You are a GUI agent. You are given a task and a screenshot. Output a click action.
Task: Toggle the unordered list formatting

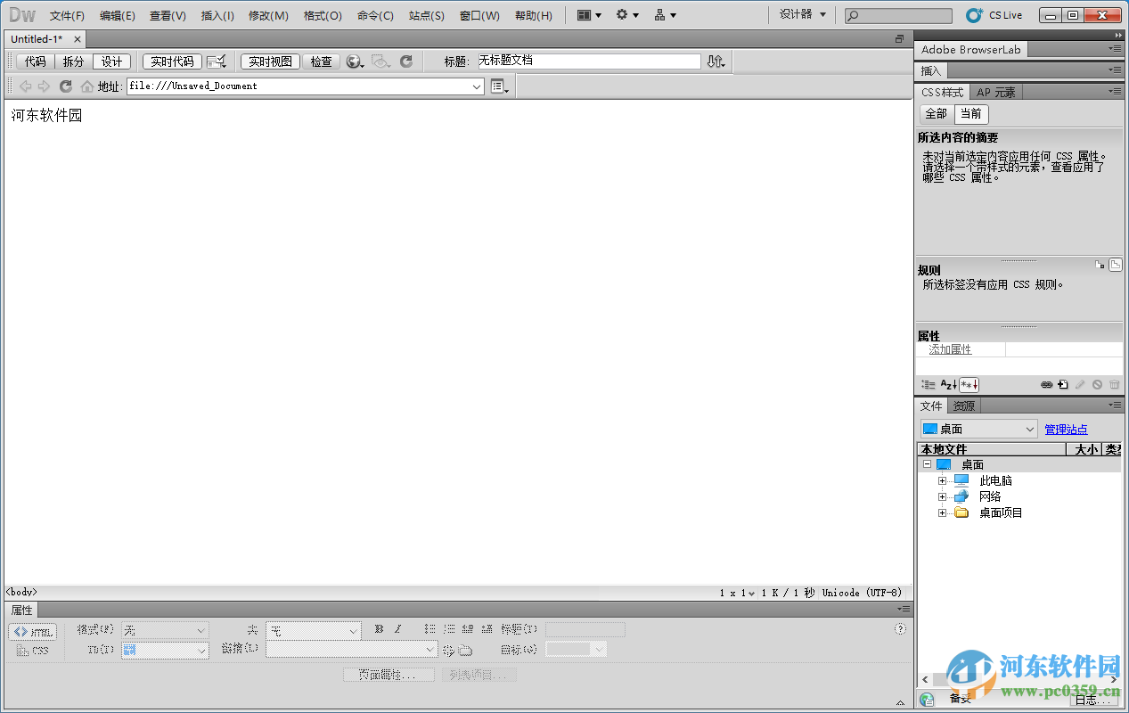click(x=429, y=629)
